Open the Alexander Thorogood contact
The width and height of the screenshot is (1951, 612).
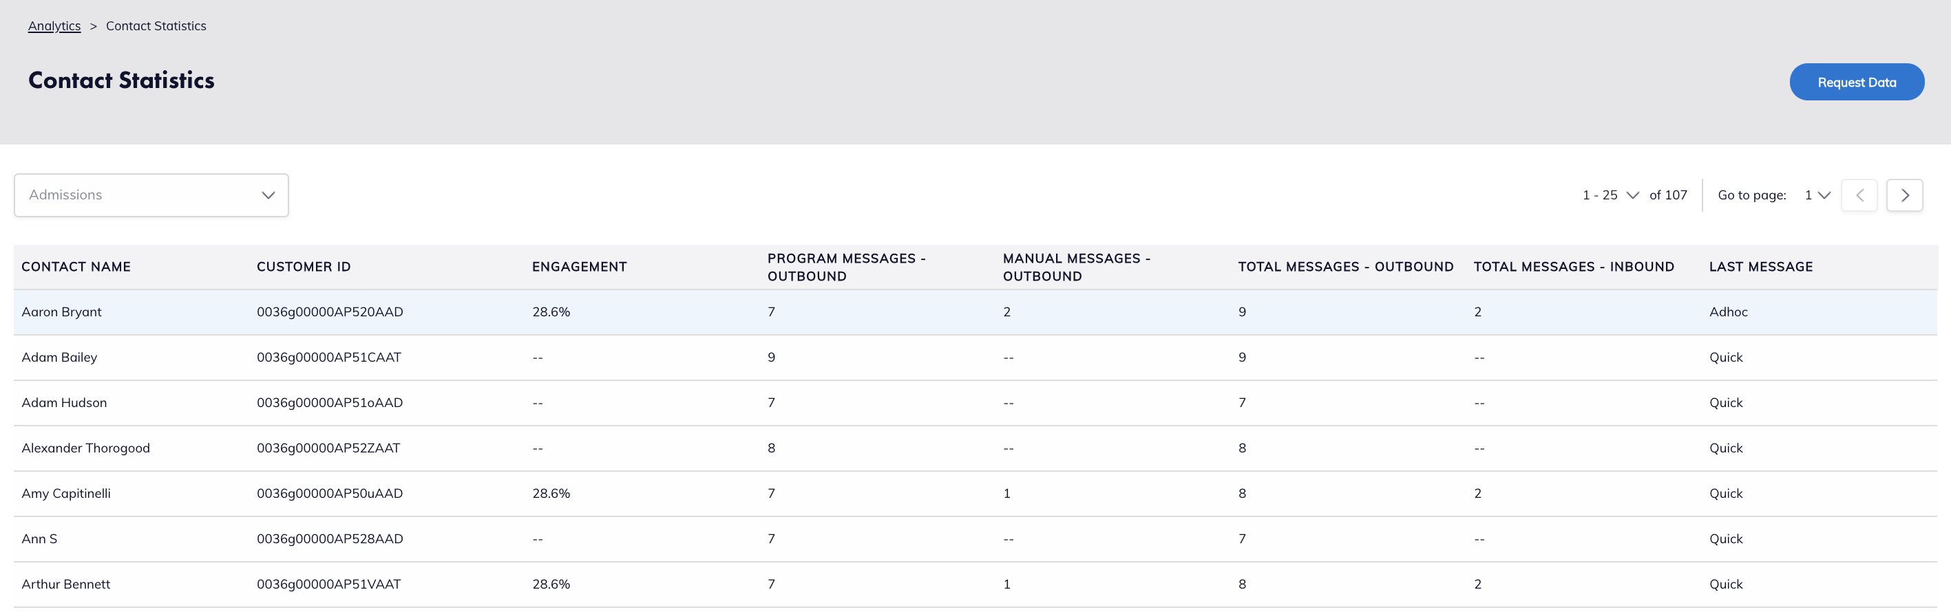pyautogui.click(x=85, y=448)
